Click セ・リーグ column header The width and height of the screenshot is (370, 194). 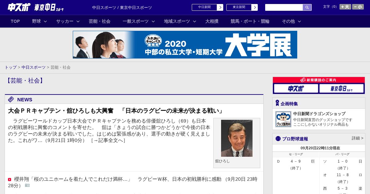click(296, 154)
